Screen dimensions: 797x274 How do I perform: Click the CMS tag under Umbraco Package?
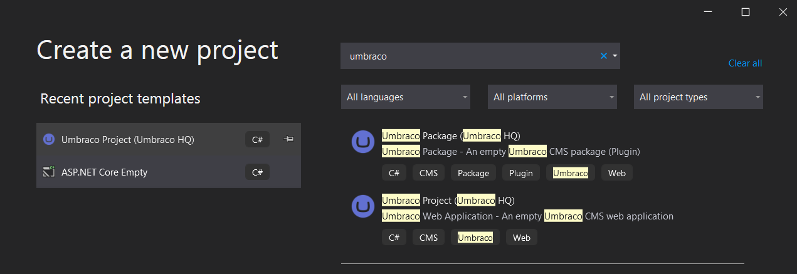(x=428, y=173)
